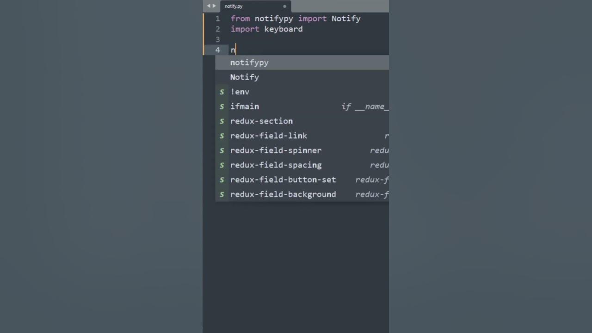Viewport: 592px width, 333px height.
Task: Insert the ifmain snippet
Action: point(245,106)
